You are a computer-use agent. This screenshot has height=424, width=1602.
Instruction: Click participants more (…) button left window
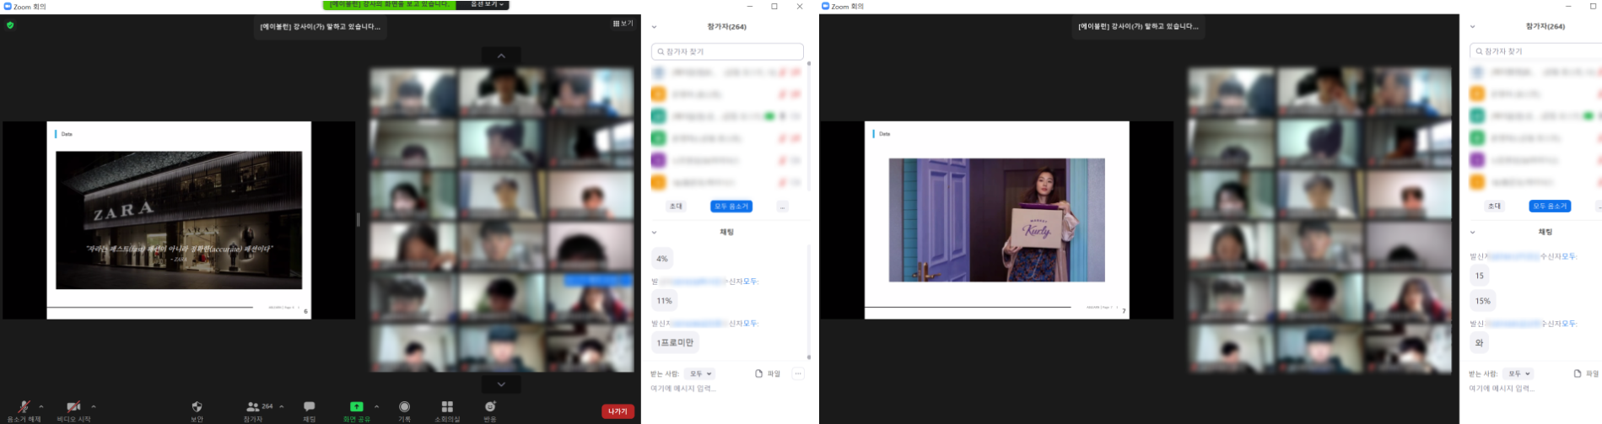tap(783, 206)
